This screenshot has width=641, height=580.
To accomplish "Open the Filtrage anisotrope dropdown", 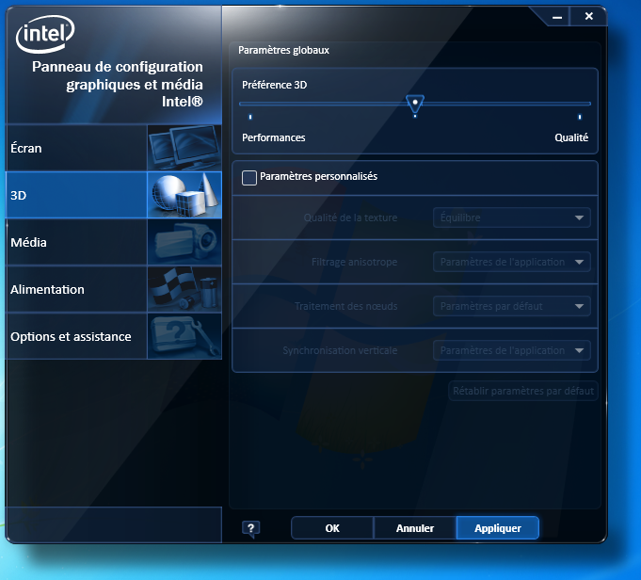I will [512, 262].
